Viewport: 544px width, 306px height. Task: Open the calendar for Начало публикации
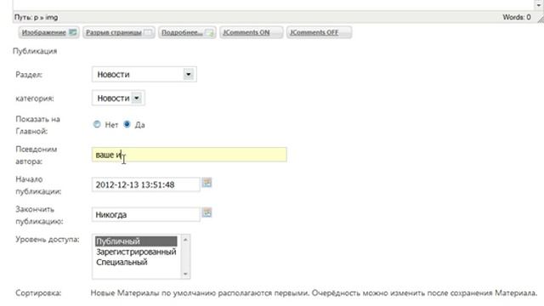(x=207, y=183)
